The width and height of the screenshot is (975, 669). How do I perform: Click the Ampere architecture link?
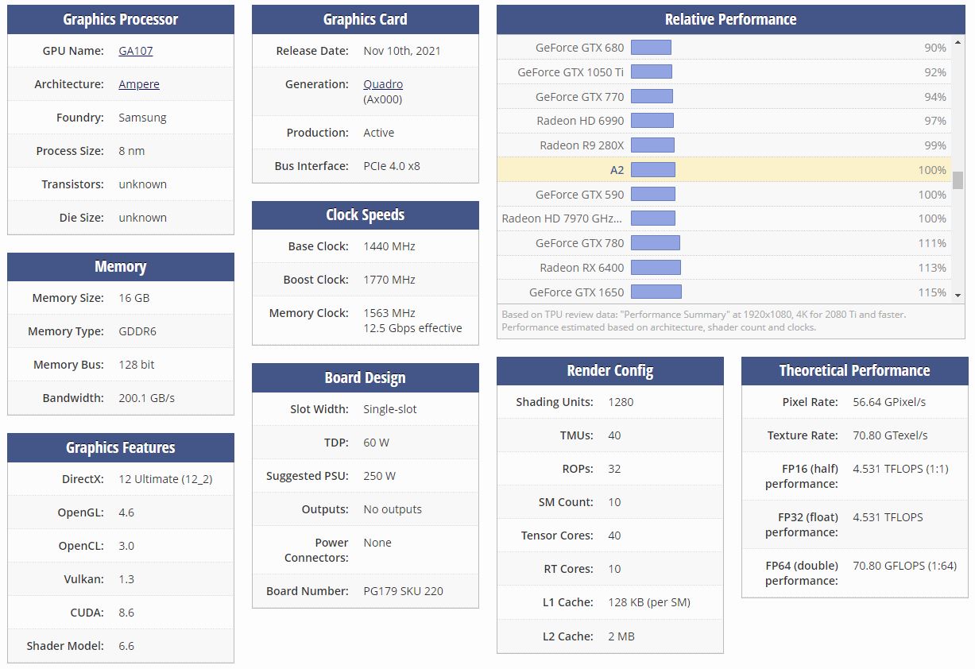tap(139, 84)
